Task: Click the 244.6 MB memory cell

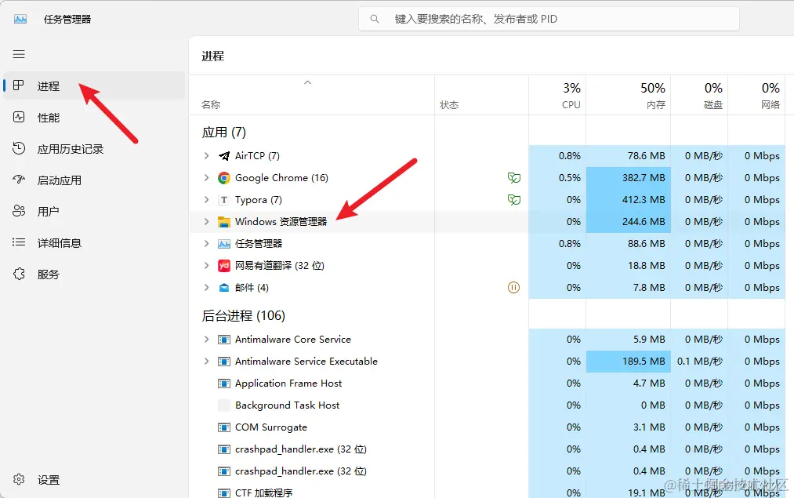Action: (629, 221)
